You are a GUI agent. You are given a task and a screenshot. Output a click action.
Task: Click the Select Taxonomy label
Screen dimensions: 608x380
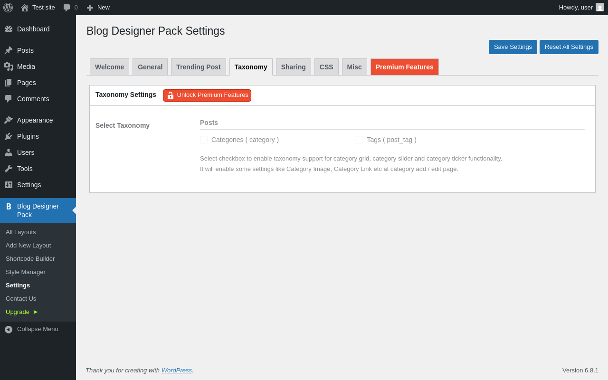click(123, 125)
